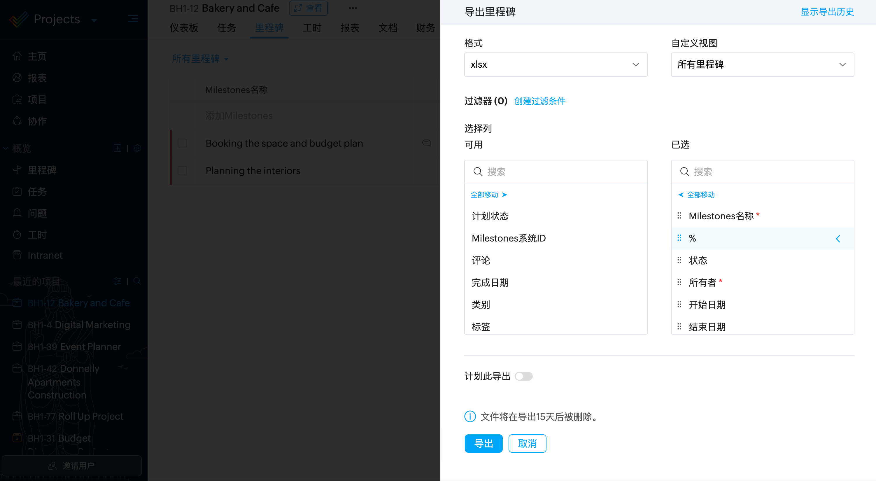Click the hamburger menu icon in sidebar

coord(133,19)
